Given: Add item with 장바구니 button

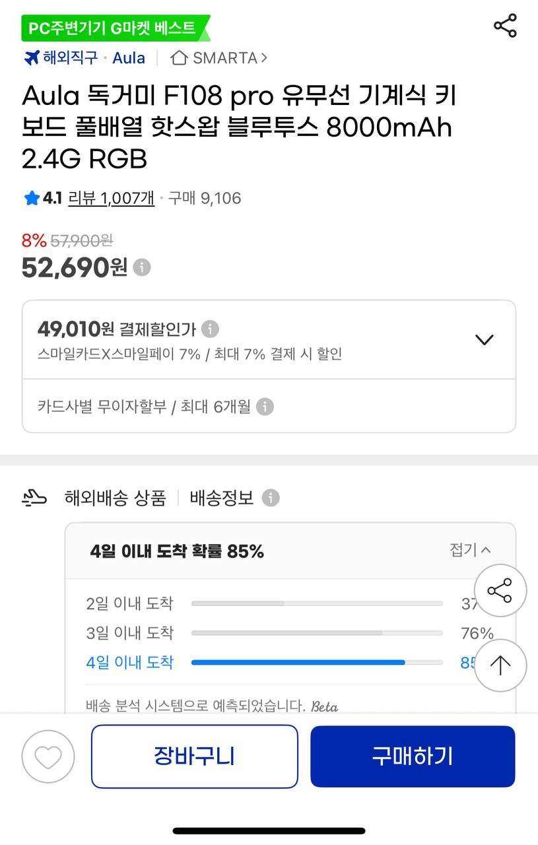Looking at the screenshot, I should pyautogui.click(x=194, y=757).
